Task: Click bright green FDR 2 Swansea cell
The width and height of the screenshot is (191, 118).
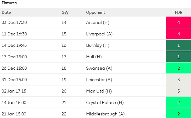Action: [178, 68]
